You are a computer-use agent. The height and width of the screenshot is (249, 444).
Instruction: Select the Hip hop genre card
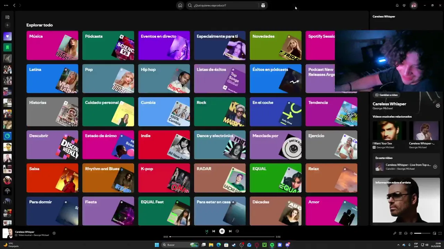pyautogui.click(x=164, y=79)
